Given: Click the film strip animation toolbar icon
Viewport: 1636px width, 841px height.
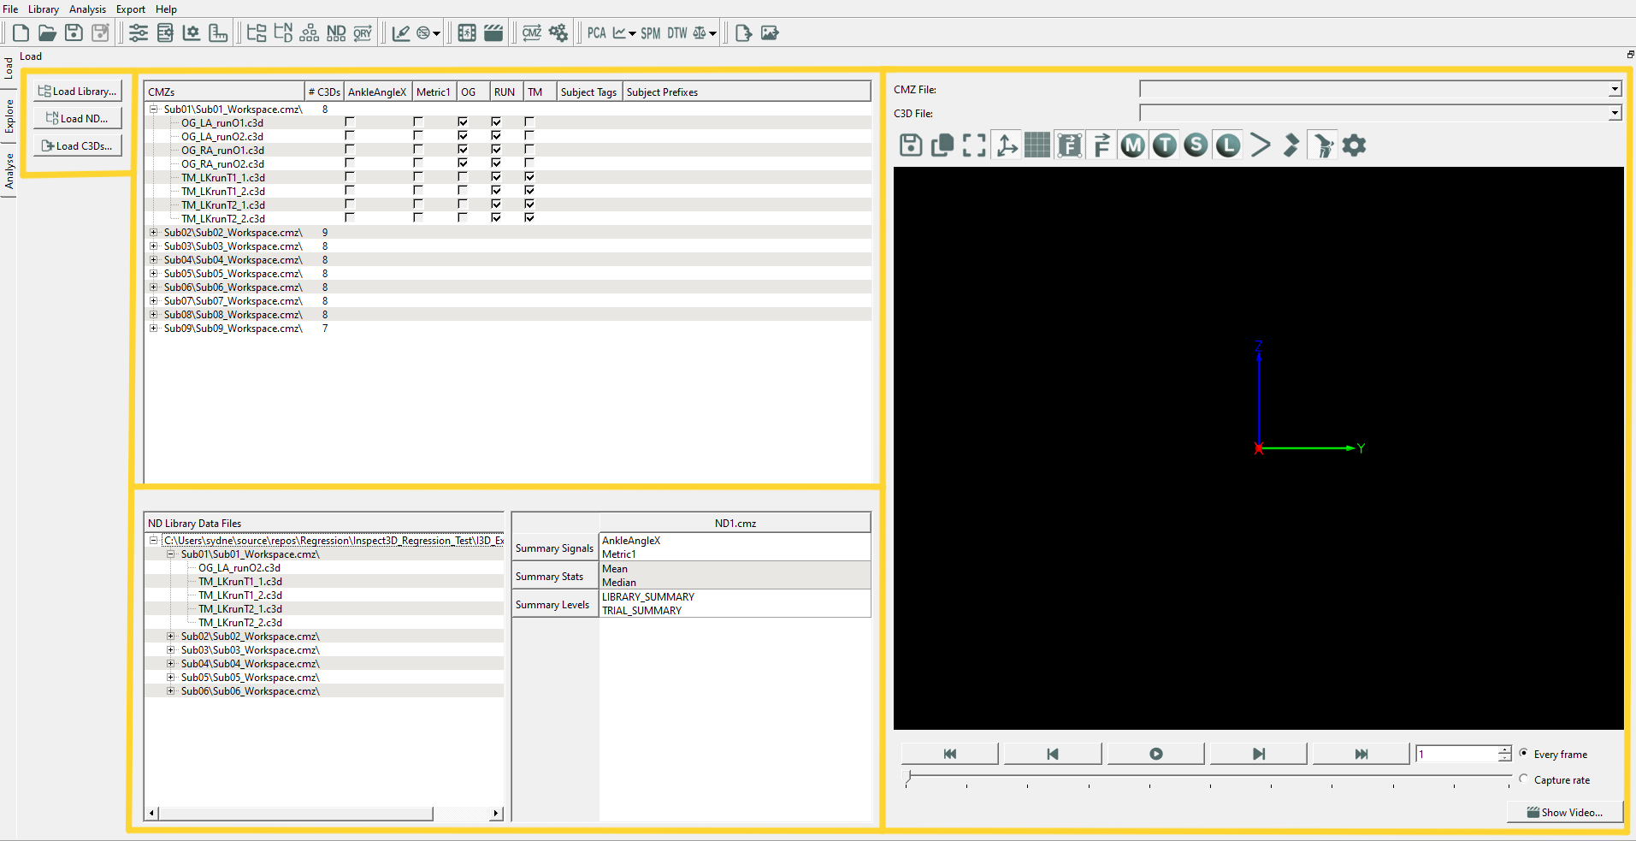Looking at the screenshot, I should tap(467, 33).
